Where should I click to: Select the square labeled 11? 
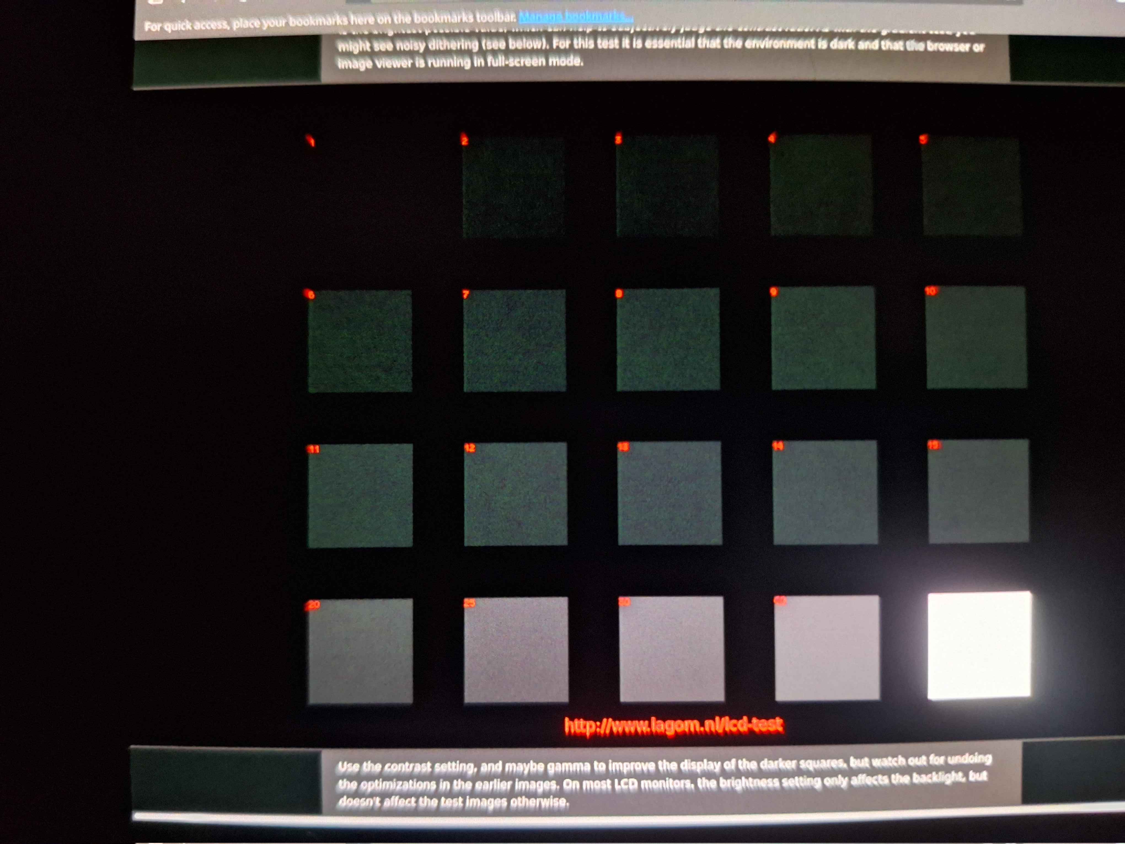360,496
